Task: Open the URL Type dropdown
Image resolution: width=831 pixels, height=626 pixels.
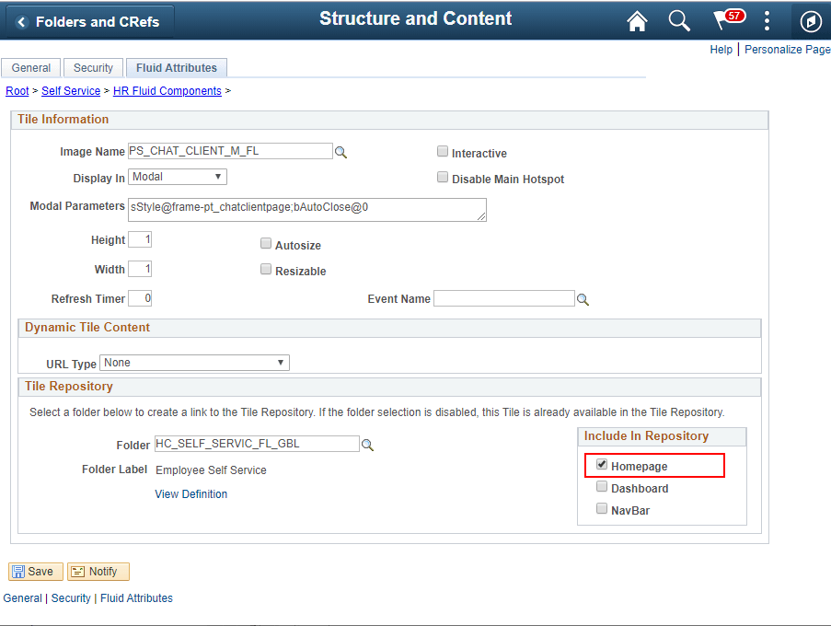Action: (194, 363)
